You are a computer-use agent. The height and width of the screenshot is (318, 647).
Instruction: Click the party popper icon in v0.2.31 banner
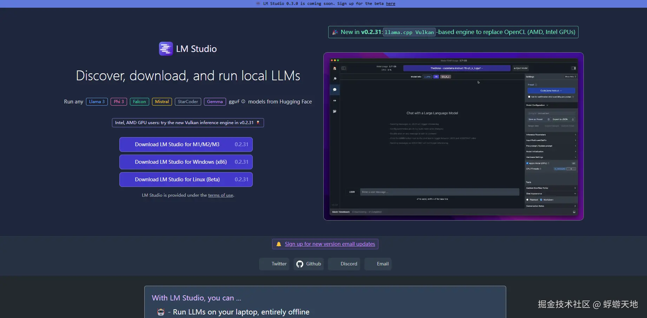[335, 32]
